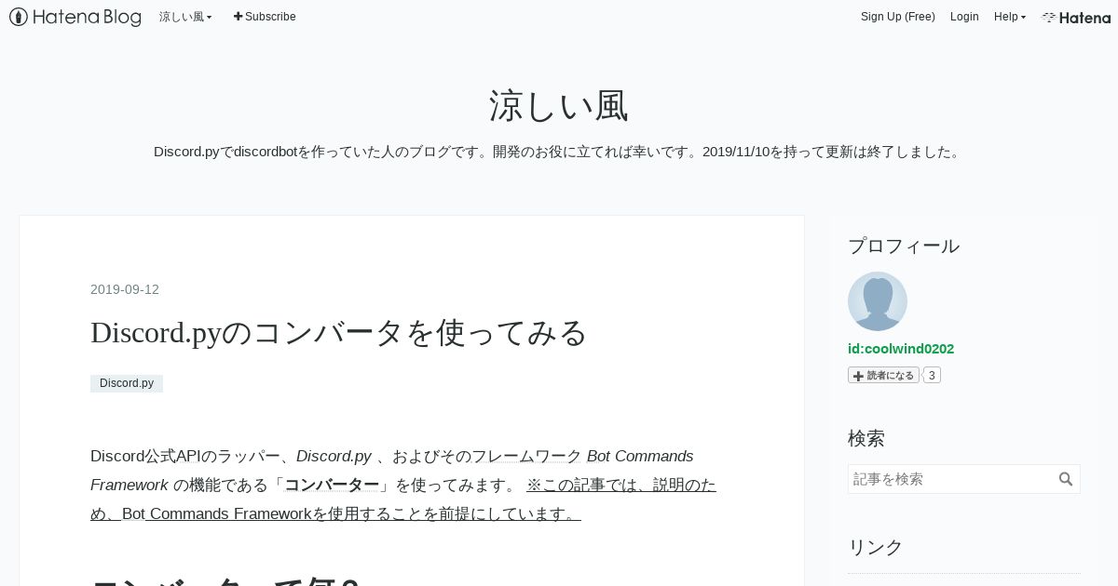Open Sign Up (Free) link
Screen dimensions: 1118x586
pyautogui.click(x=897, y=17)
